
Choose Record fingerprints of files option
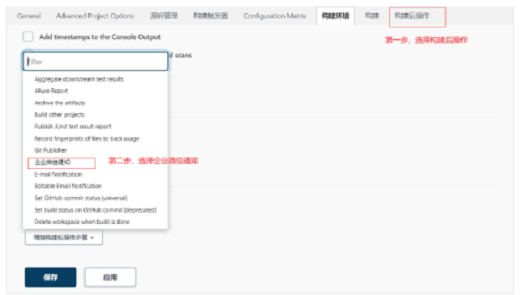tap(87, 138)
